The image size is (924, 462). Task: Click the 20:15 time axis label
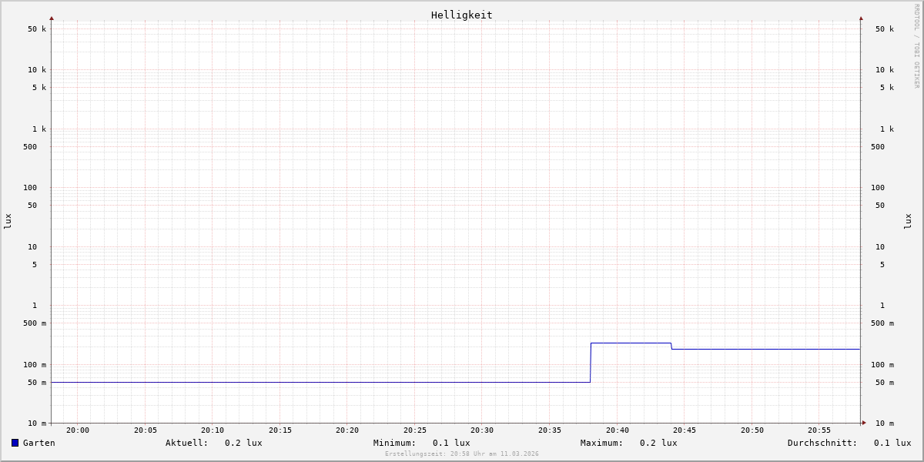[280, 430]
